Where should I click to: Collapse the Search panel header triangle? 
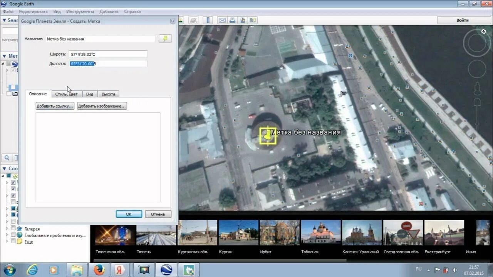click(4, 20)
